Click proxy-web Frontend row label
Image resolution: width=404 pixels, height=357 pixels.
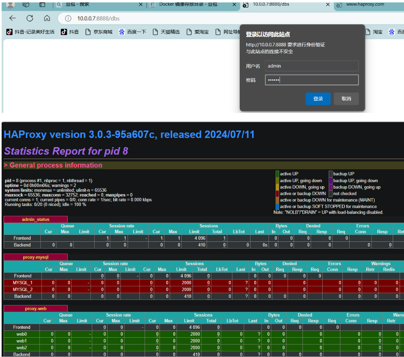(22, 327)
